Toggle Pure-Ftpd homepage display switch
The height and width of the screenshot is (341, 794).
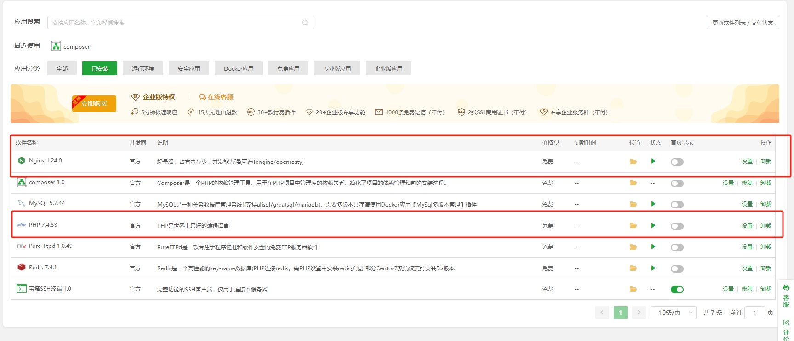coord(677,247)
